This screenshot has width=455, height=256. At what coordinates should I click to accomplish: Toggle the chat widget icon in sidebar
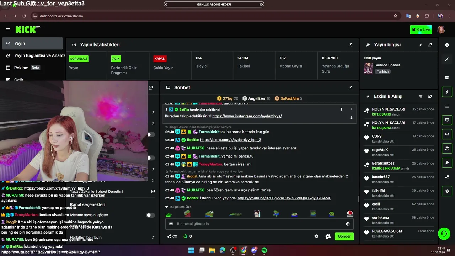[447, 120]
